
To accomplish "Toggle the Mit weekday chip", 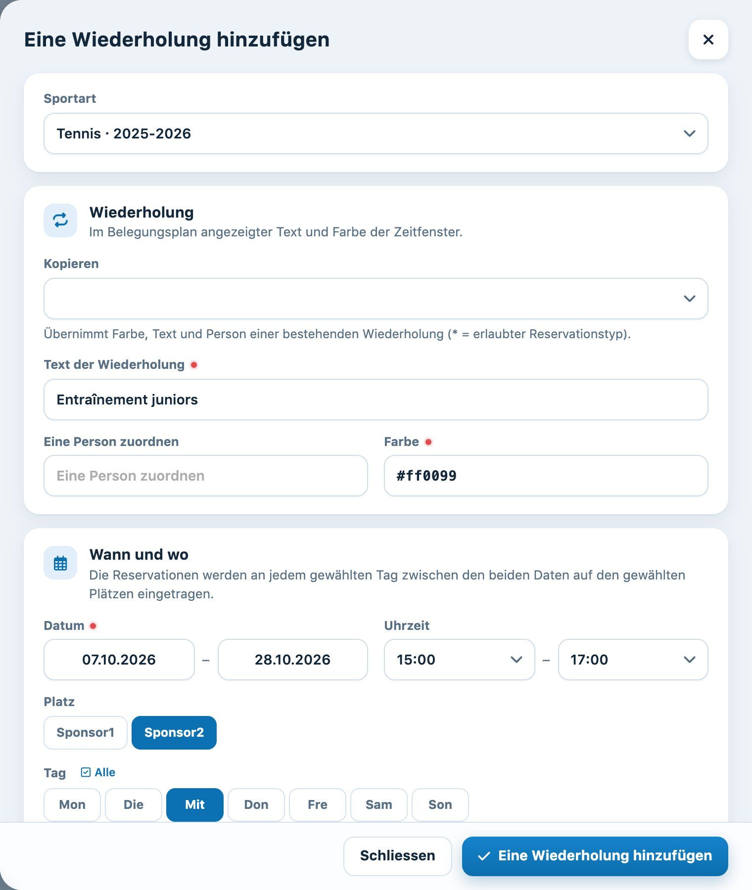I will click(195, 804).
